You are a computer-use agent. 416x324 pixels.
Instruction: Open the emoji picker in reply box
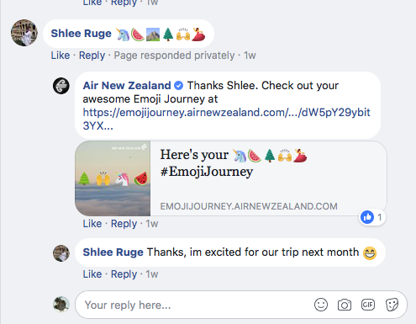click(321, 305)
